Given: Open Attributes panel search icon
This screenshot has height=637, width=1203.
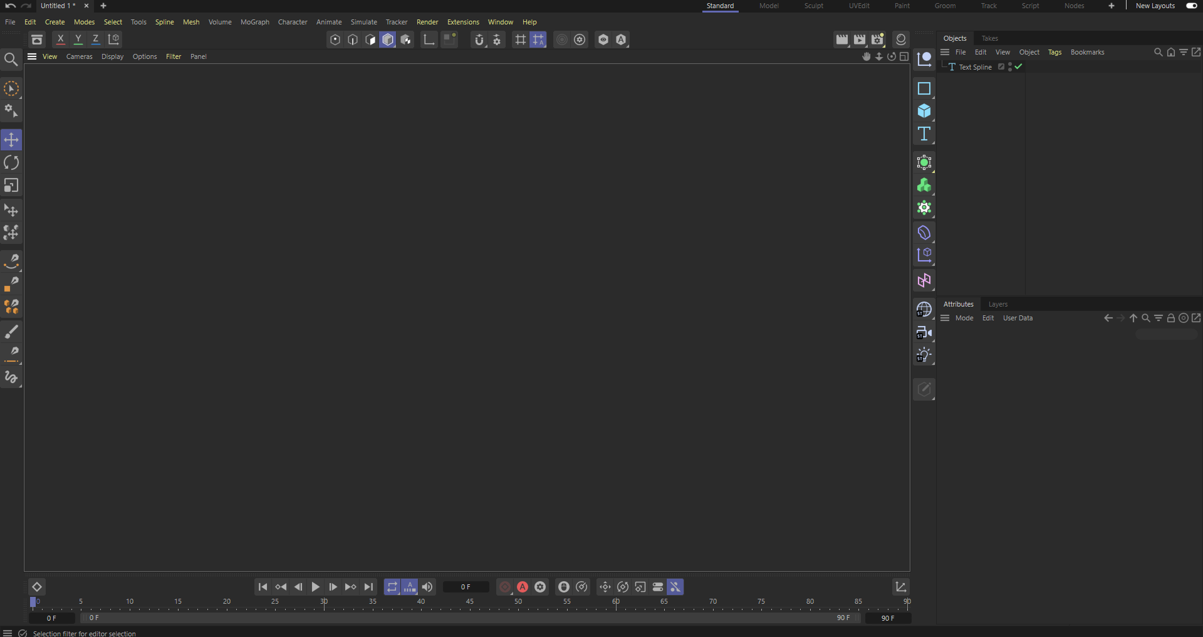Looking at the screenshot, I should coord(1145,318).
